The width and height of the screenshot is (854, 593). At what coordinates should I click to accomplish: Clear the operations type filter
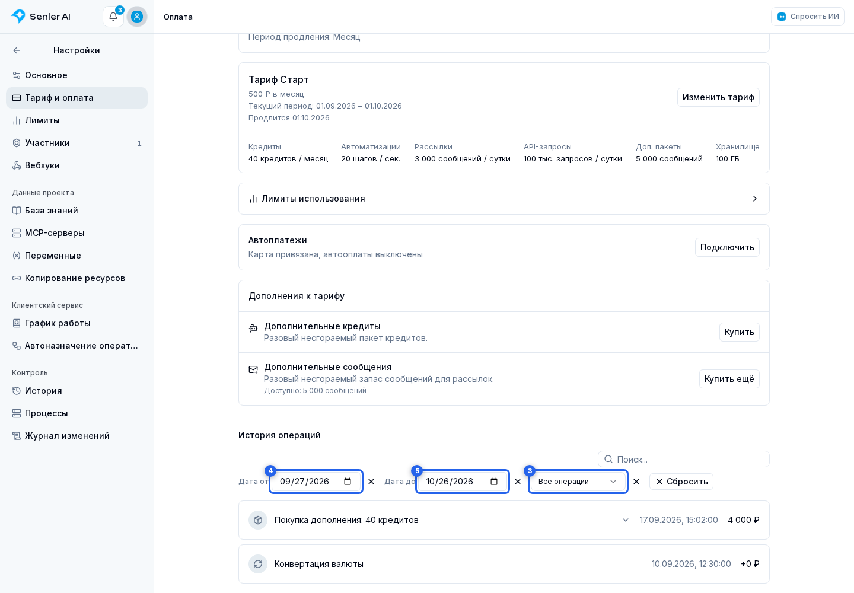[x=636, y=482]
